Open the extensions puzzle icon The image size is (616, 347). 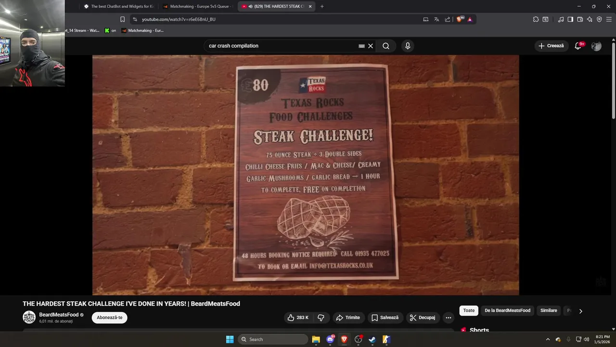[x=536, y=19]
